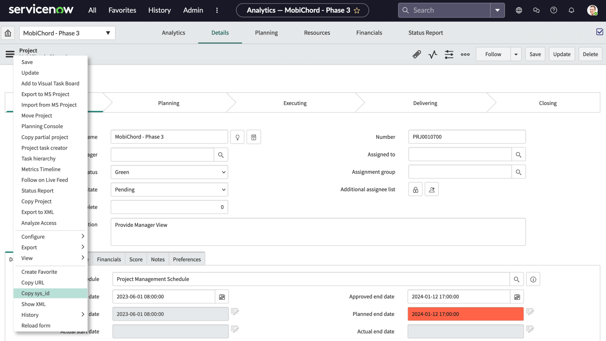Click the Follow button
Image resolution: width=606 pixels, height=341 pixels.
[493, 54]
